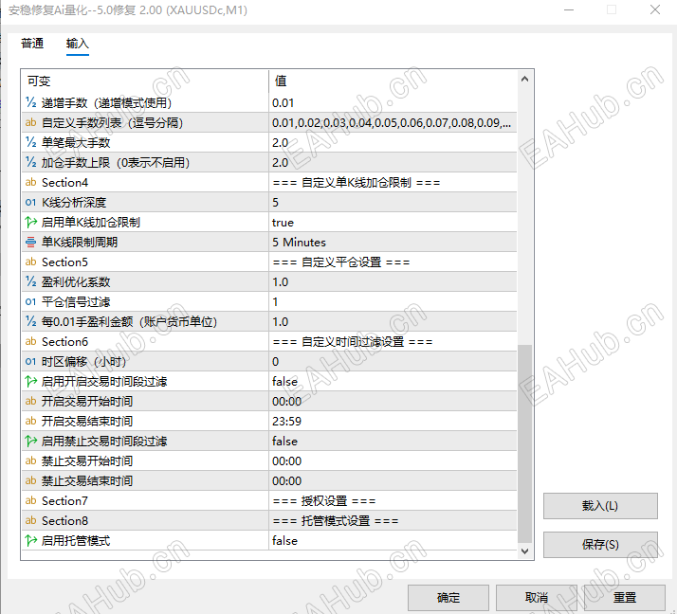Switch to the 输入 tab
This screenshot has width=677, height=614.
coord(78,44)
